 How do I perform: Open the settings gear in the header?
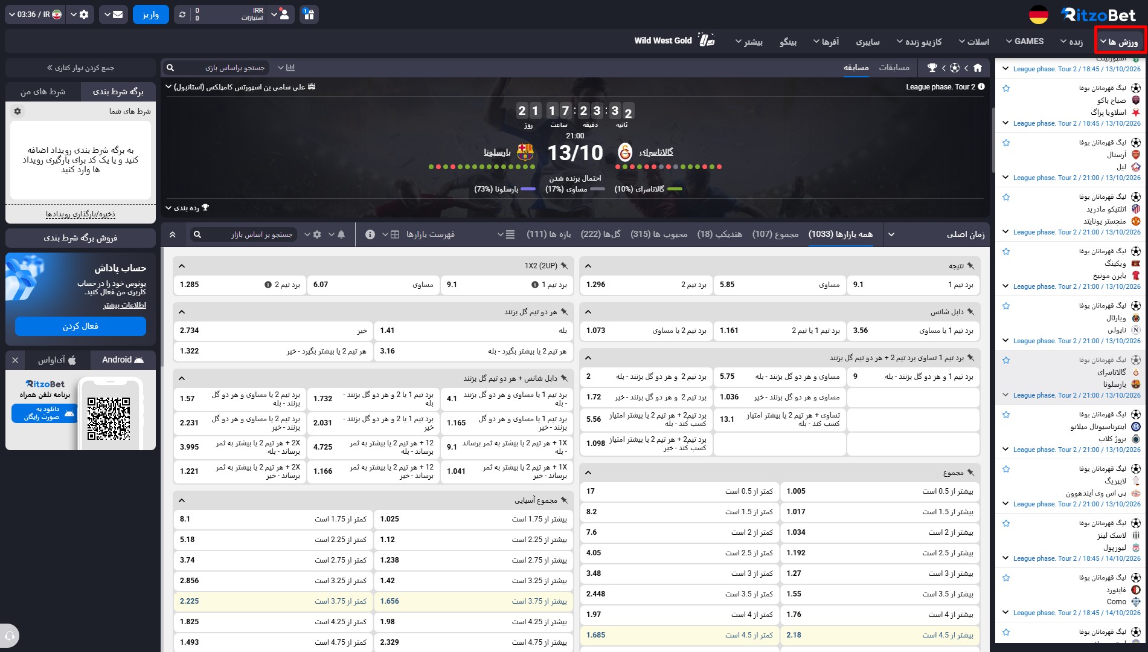pos(80,15)
